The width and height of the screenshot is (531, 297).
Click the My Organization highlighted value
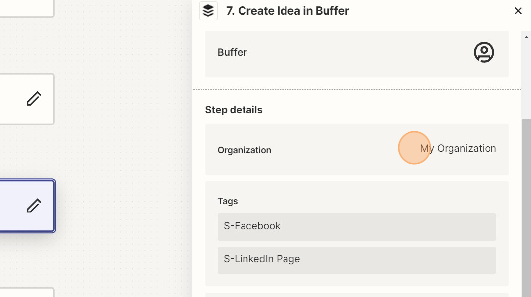click(x=458, y=148)
